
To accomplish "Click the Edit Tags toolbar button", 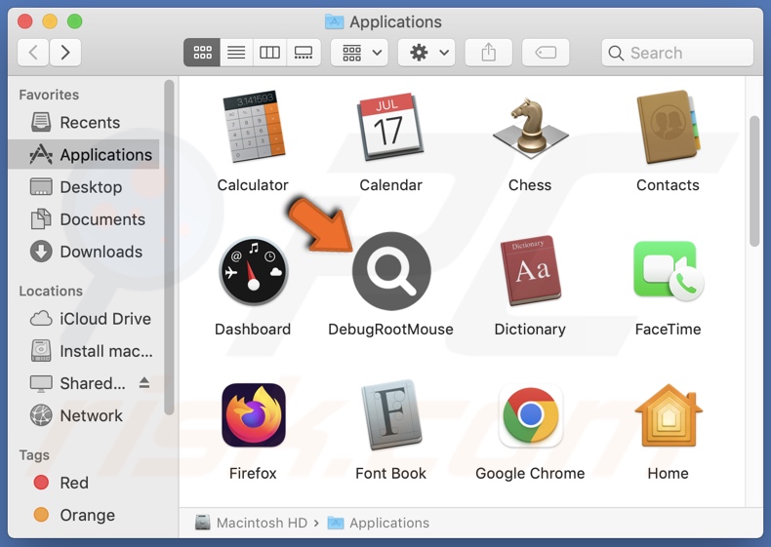I will coord(546,52).
